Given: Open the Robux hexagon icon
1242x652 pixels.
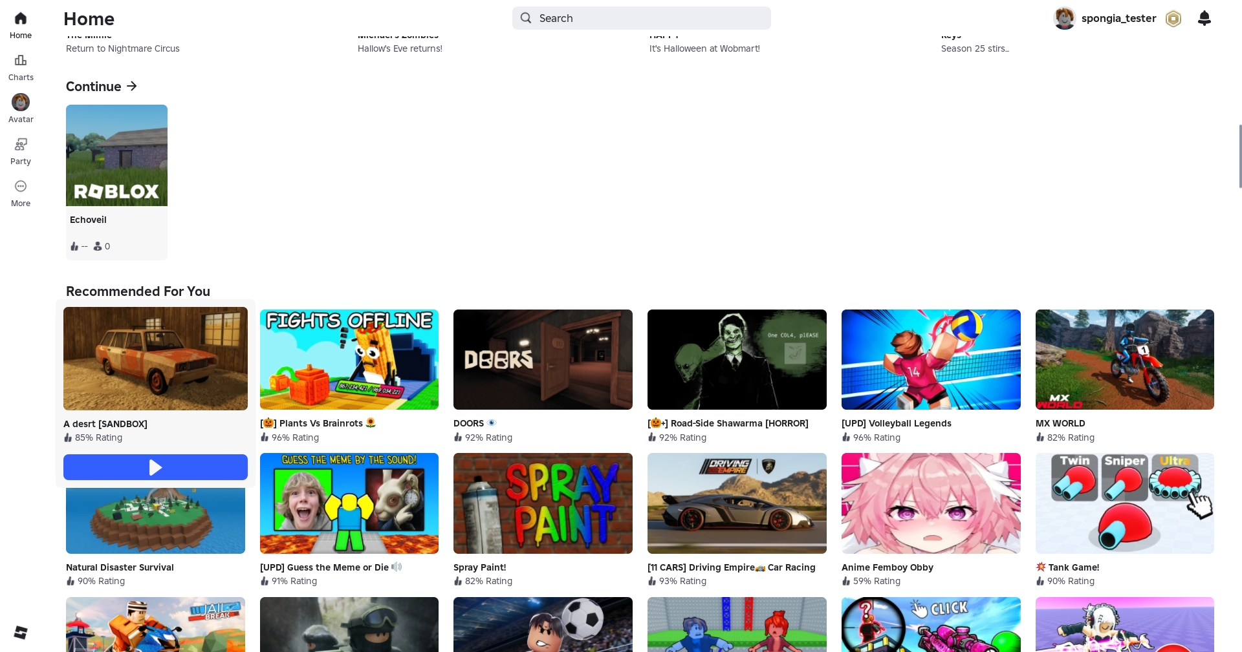Looking at the screenshot, I should (1173, 19).
